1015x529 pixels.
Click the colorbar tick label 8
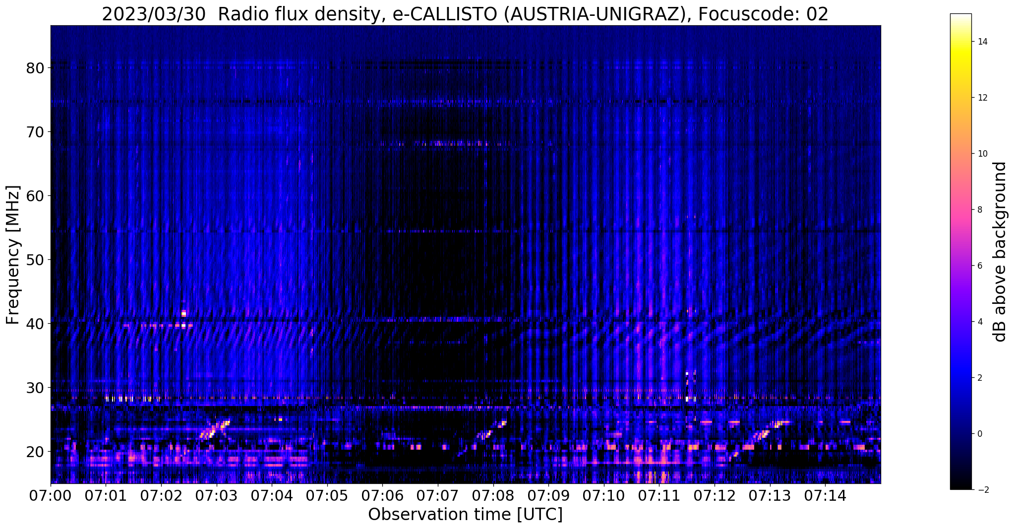(979, 210)
